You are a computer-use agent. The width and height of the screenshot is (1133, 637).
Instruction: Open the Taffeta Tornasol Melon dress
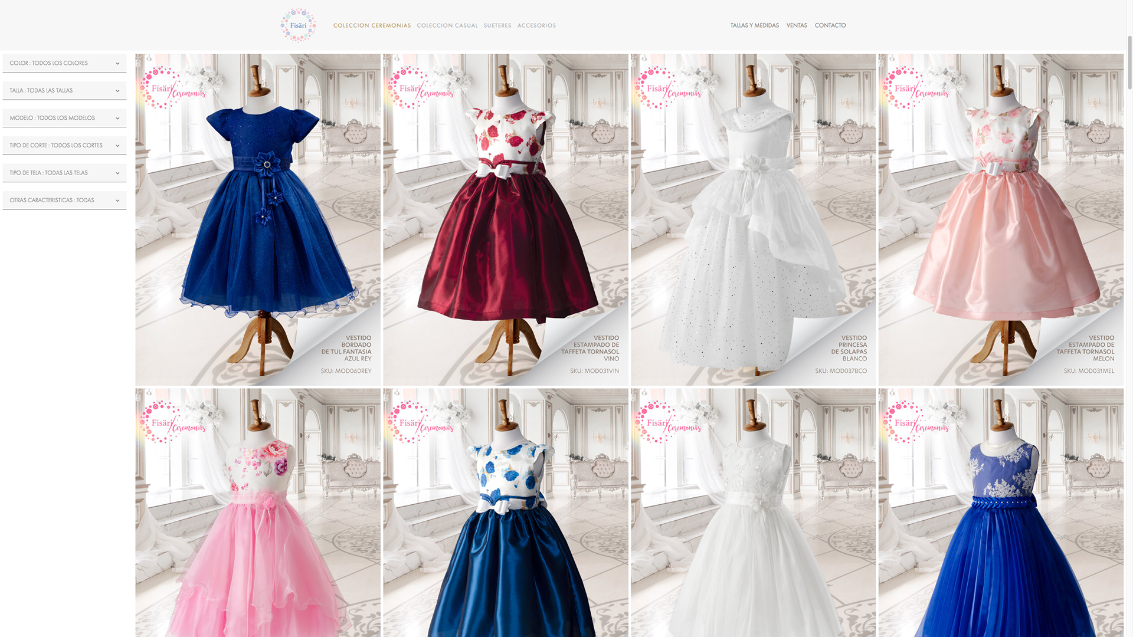[1001, 220]
